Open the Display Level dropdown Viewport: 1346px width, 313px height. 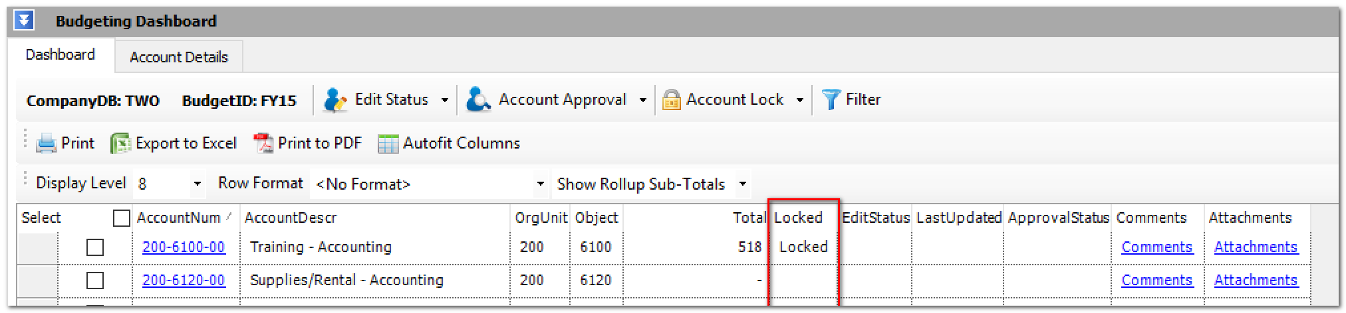click(197, 184)
